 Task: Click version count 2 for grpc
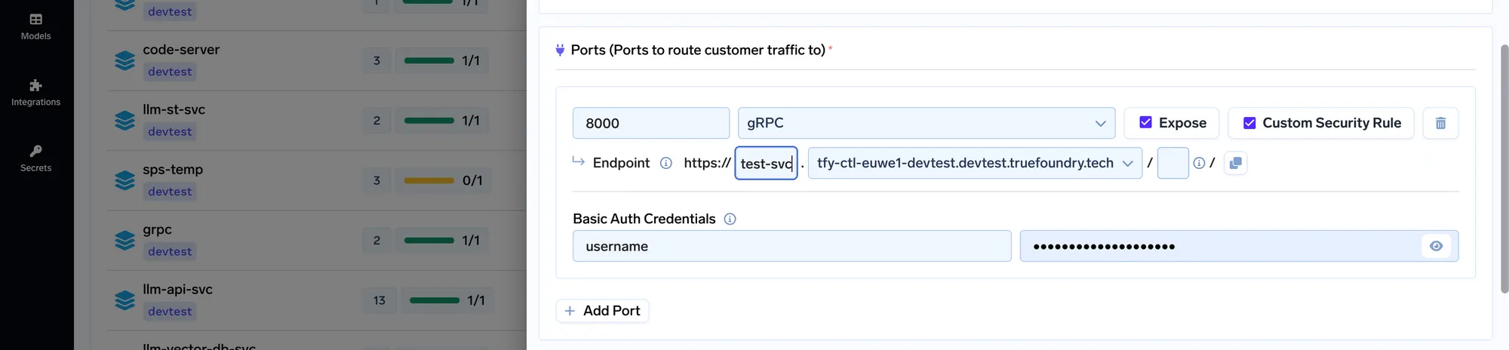(x=376, y=240)
